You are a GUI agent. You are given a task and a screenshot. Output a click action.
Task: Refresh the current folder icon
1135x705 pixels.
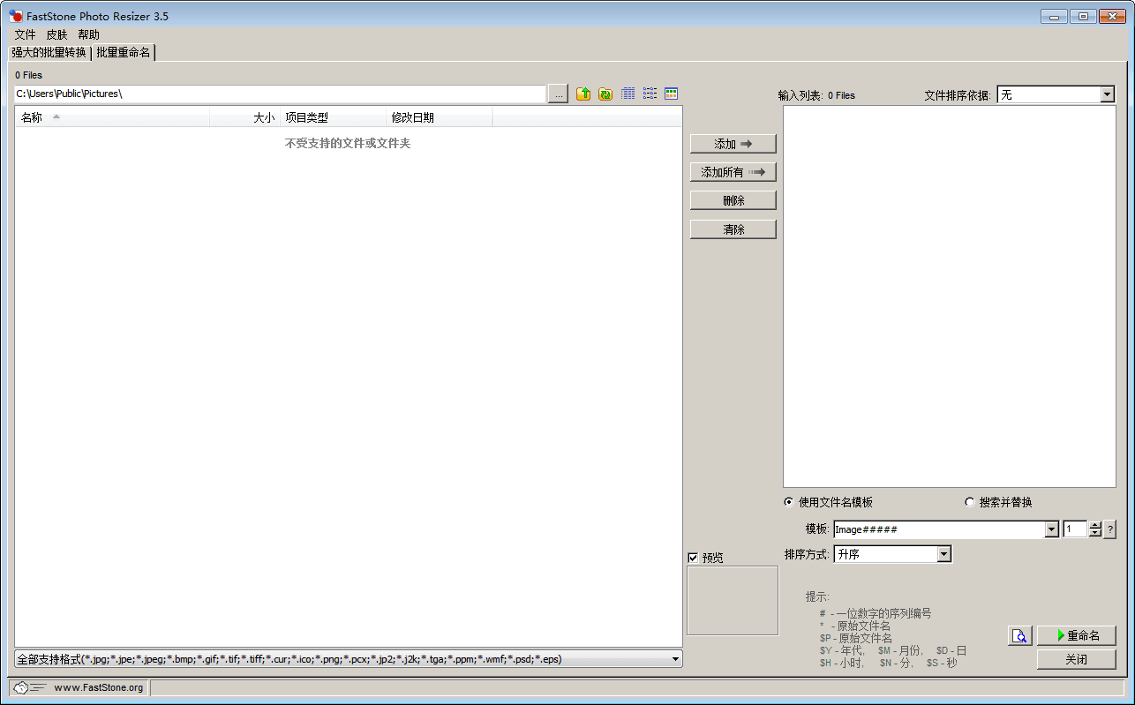coord(605,94)
